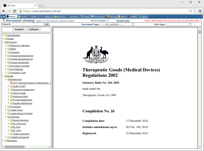Open the Menu item in navigation bar
Screen dimensions: 204x151
click(11, 17)
